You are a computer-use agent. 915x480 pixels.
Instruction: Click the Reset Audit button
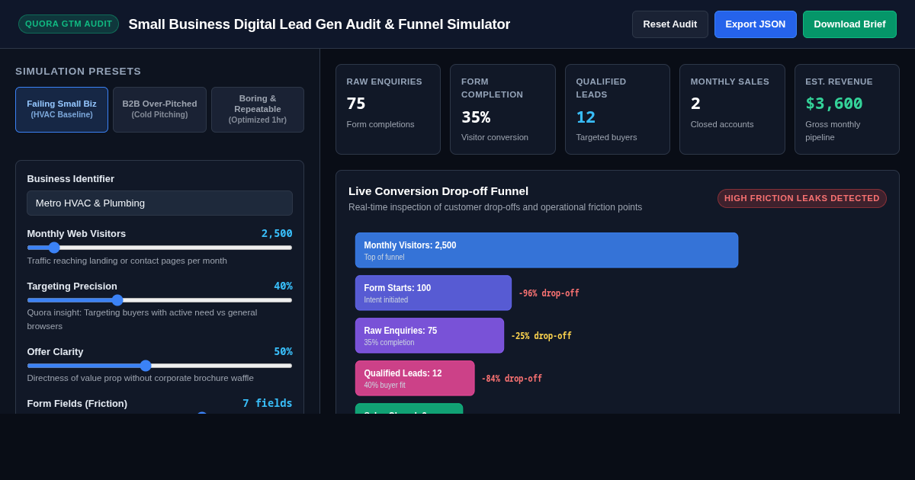(x=669, y=24)
